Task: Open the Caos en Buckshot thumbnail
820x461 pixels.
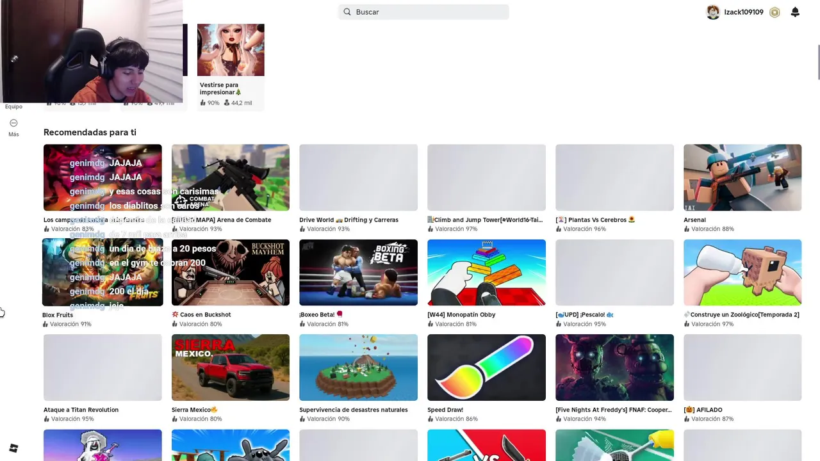Action: [x=231, y=272]
